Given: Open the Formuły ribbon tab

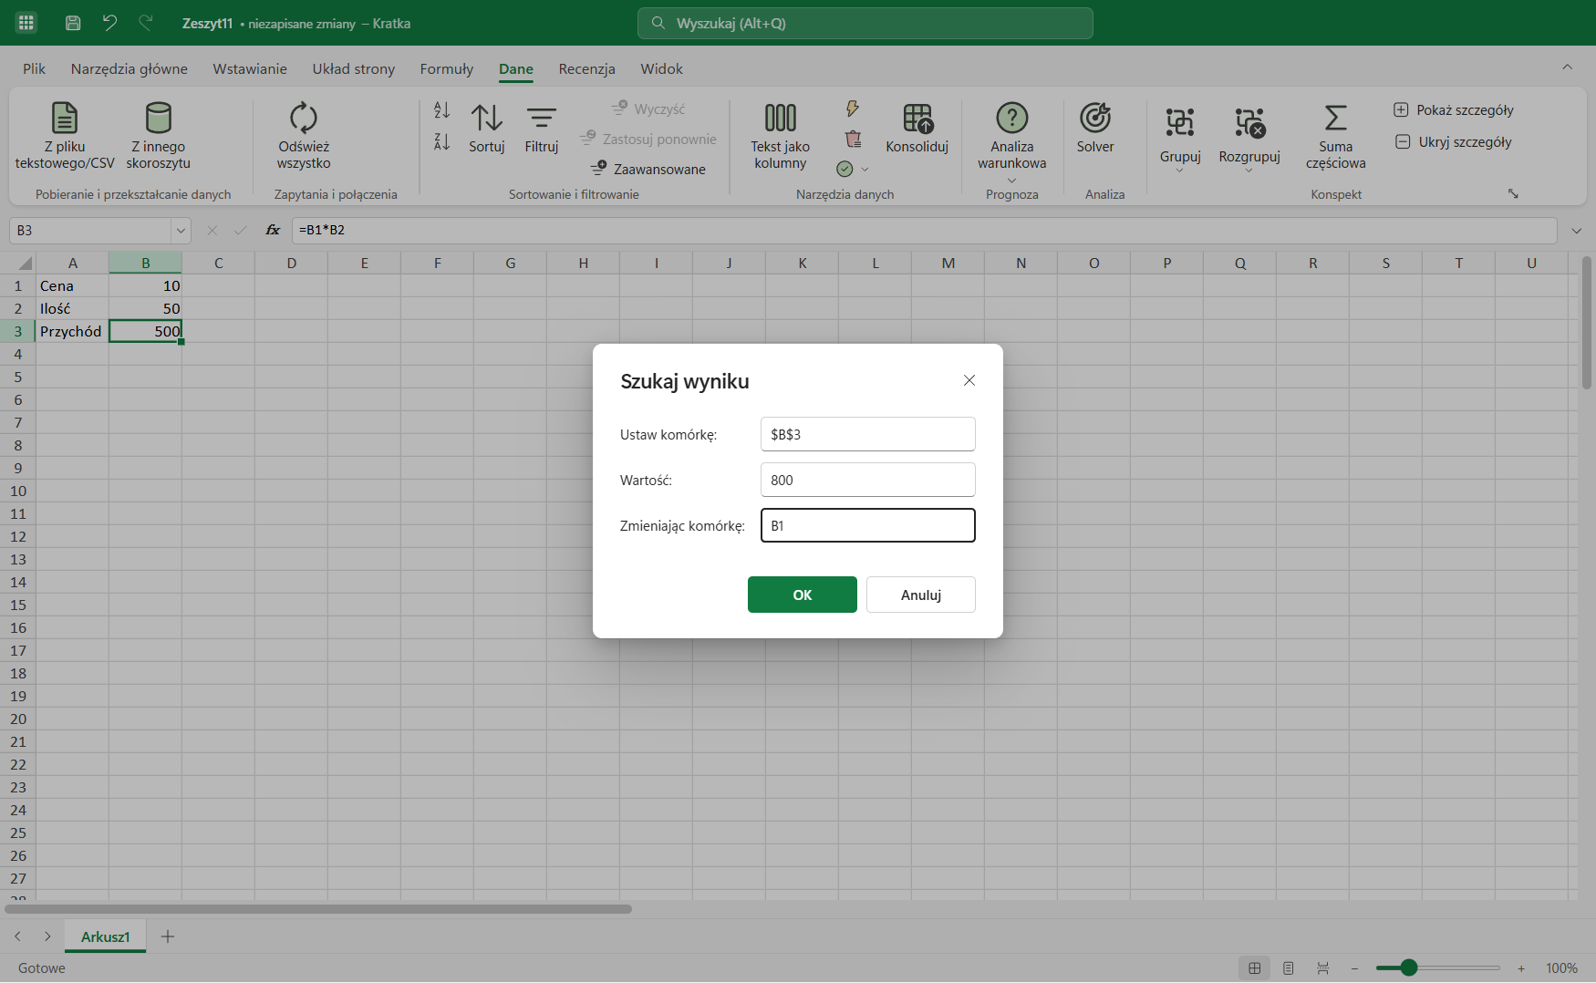Looking at the screenshot, I should tap(447, 69).
